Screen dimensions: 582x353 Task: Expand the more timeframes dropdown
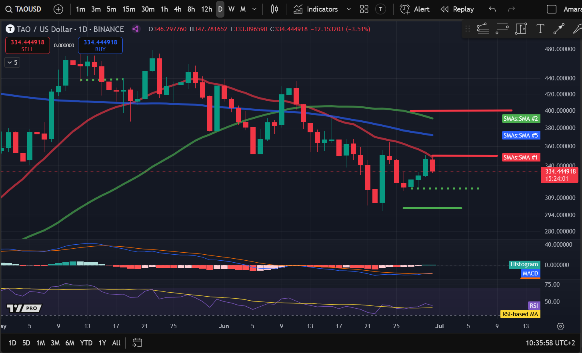click(254, 9)
